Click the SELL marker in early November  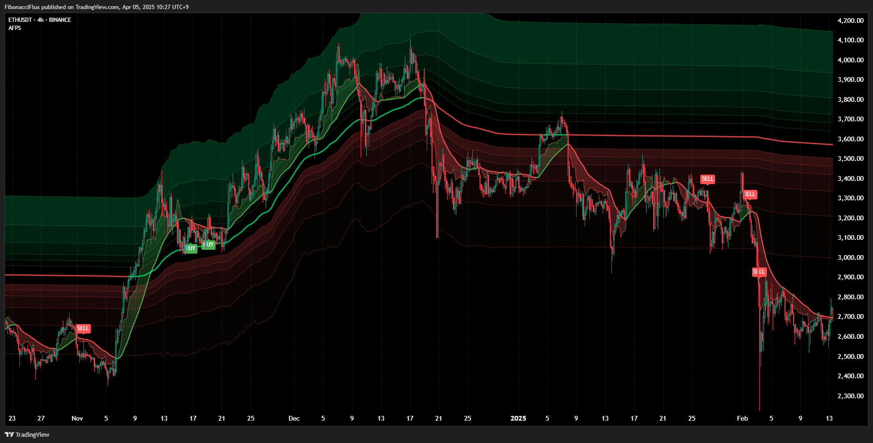click(83, 328)
